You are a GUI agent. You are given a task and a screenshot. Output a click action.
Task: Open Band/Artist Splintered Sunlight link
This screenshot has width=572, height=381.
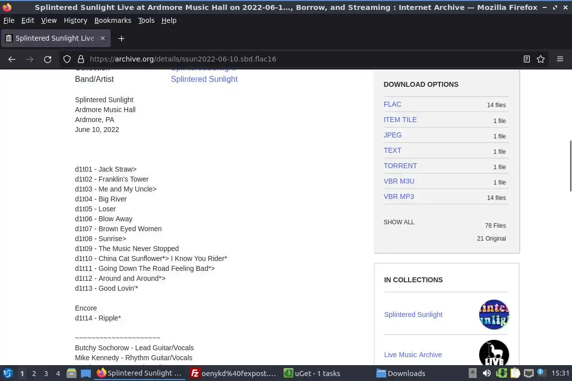click(x=204, y=79)
